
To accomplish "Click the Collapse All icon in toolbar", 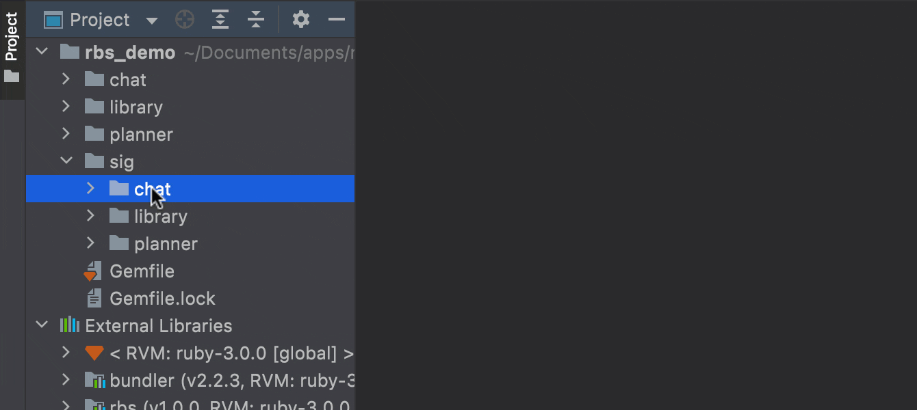I will point(255,19).
